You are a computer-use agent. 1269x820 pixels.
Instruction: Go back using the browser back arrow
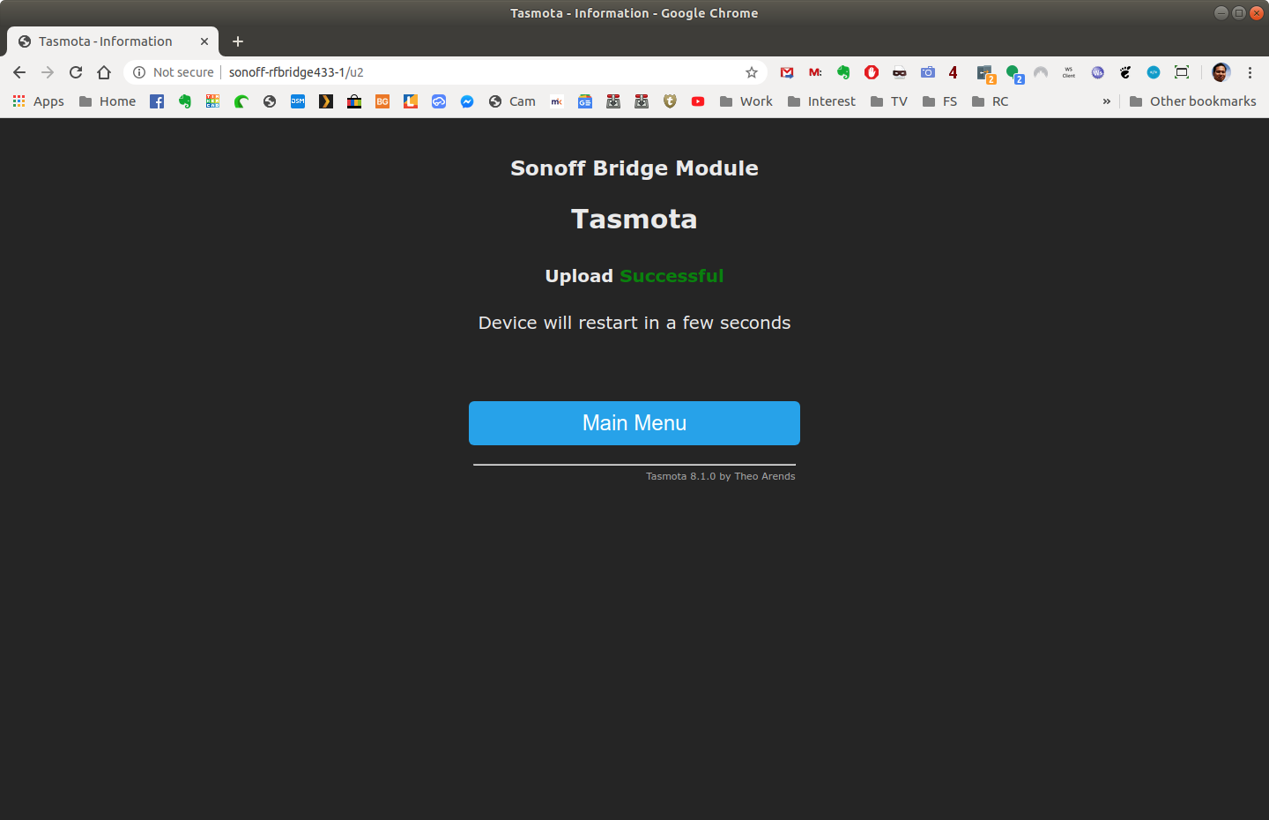coord(19,72)
